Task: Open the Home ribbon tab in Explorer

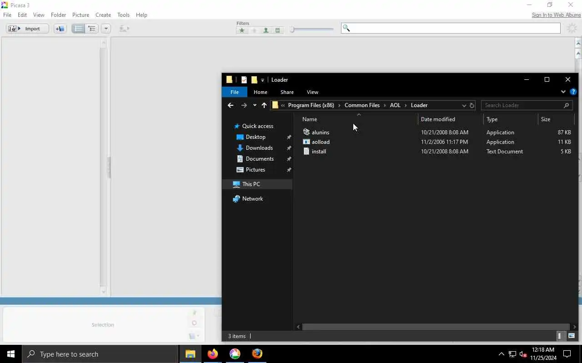Action: [261, 92]
